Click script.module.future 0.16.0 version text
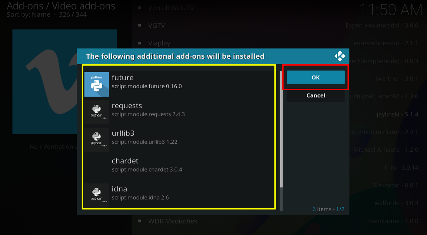Viewport: 427px width, 235px height. pos(147,86)
